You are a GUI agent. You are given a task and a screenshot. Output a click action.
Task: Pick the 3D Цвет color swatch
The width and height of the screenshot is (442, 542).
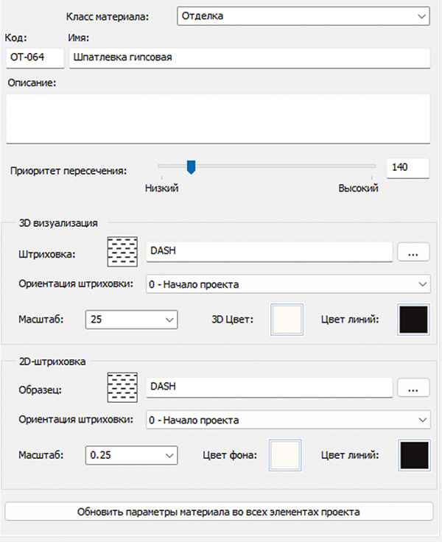287,320
